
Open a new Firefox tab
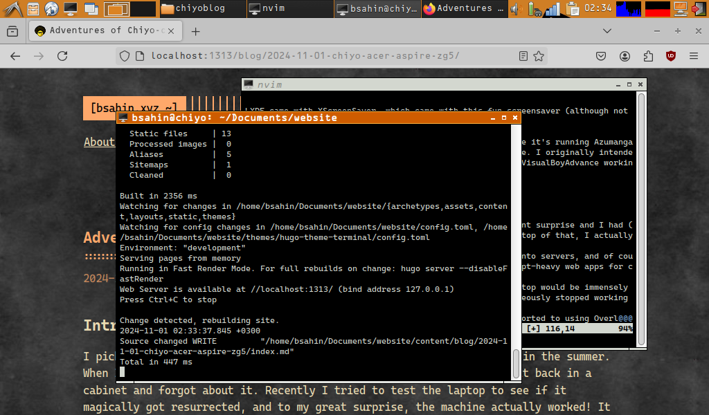195,31
